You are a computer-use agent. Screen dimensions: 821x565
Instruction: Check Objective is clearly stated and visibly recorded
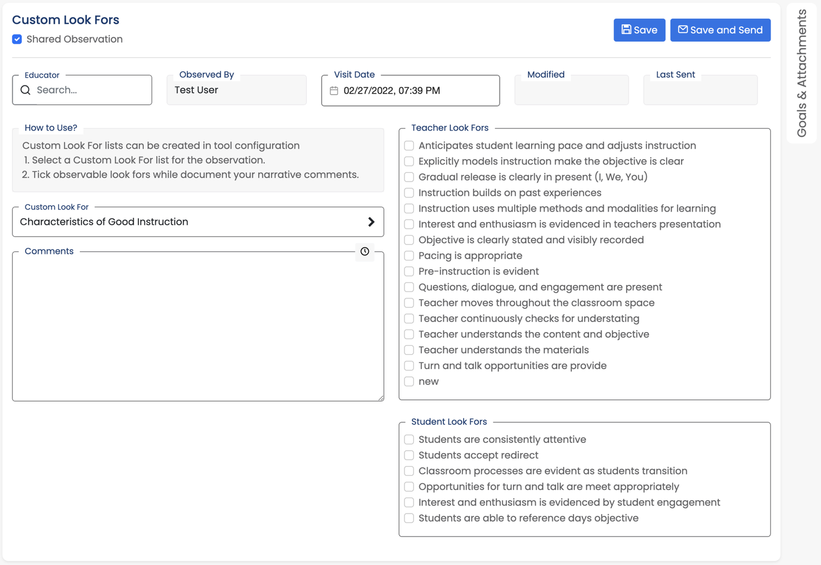pyautogui.click(x=409, y=240)
